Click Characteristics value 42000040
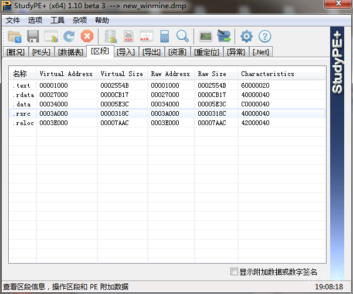The height and width of the screenshot is (294, 353). point(255,123)
